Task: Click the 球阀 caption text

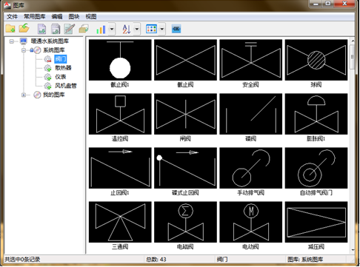Action: point(316,85)
